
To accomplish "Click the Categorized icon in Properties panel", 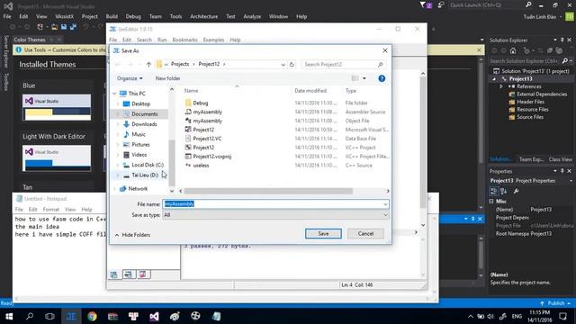I will tap(494, 191).
